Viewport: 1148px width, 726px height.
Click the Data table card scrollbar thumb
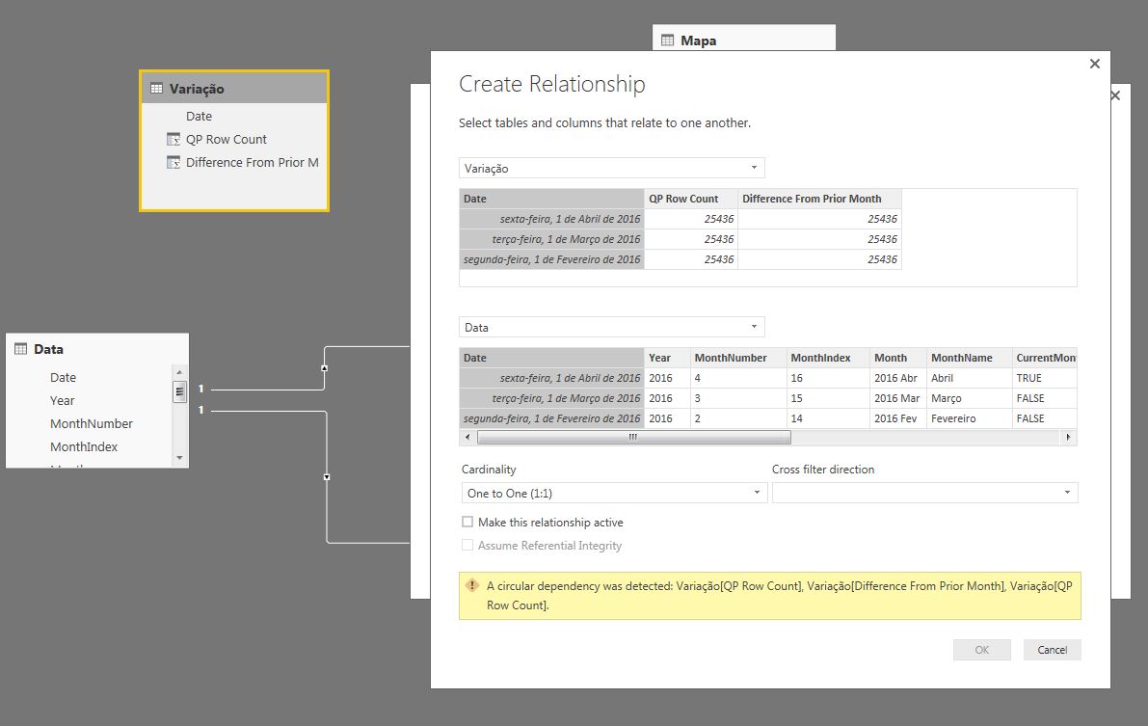click(179, 392)
